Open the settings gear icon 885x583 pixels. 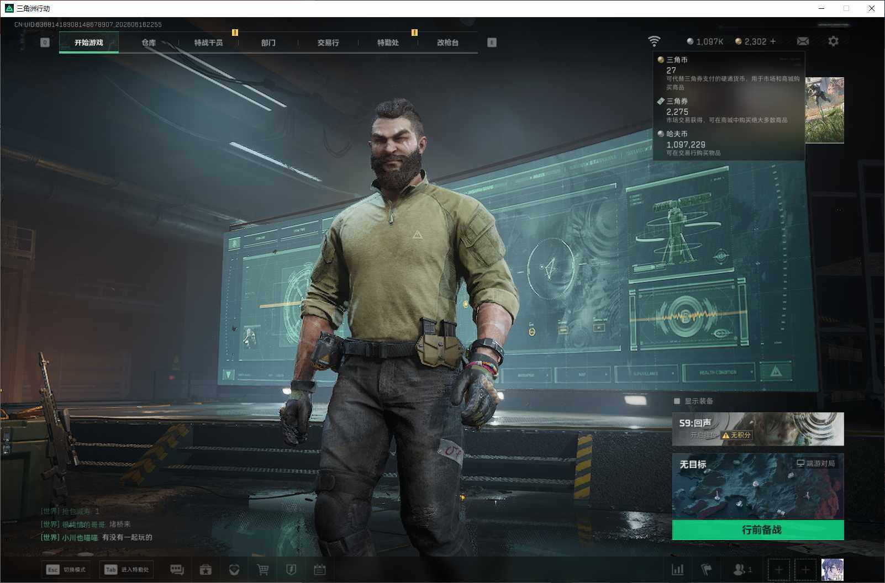coord(833,41)
